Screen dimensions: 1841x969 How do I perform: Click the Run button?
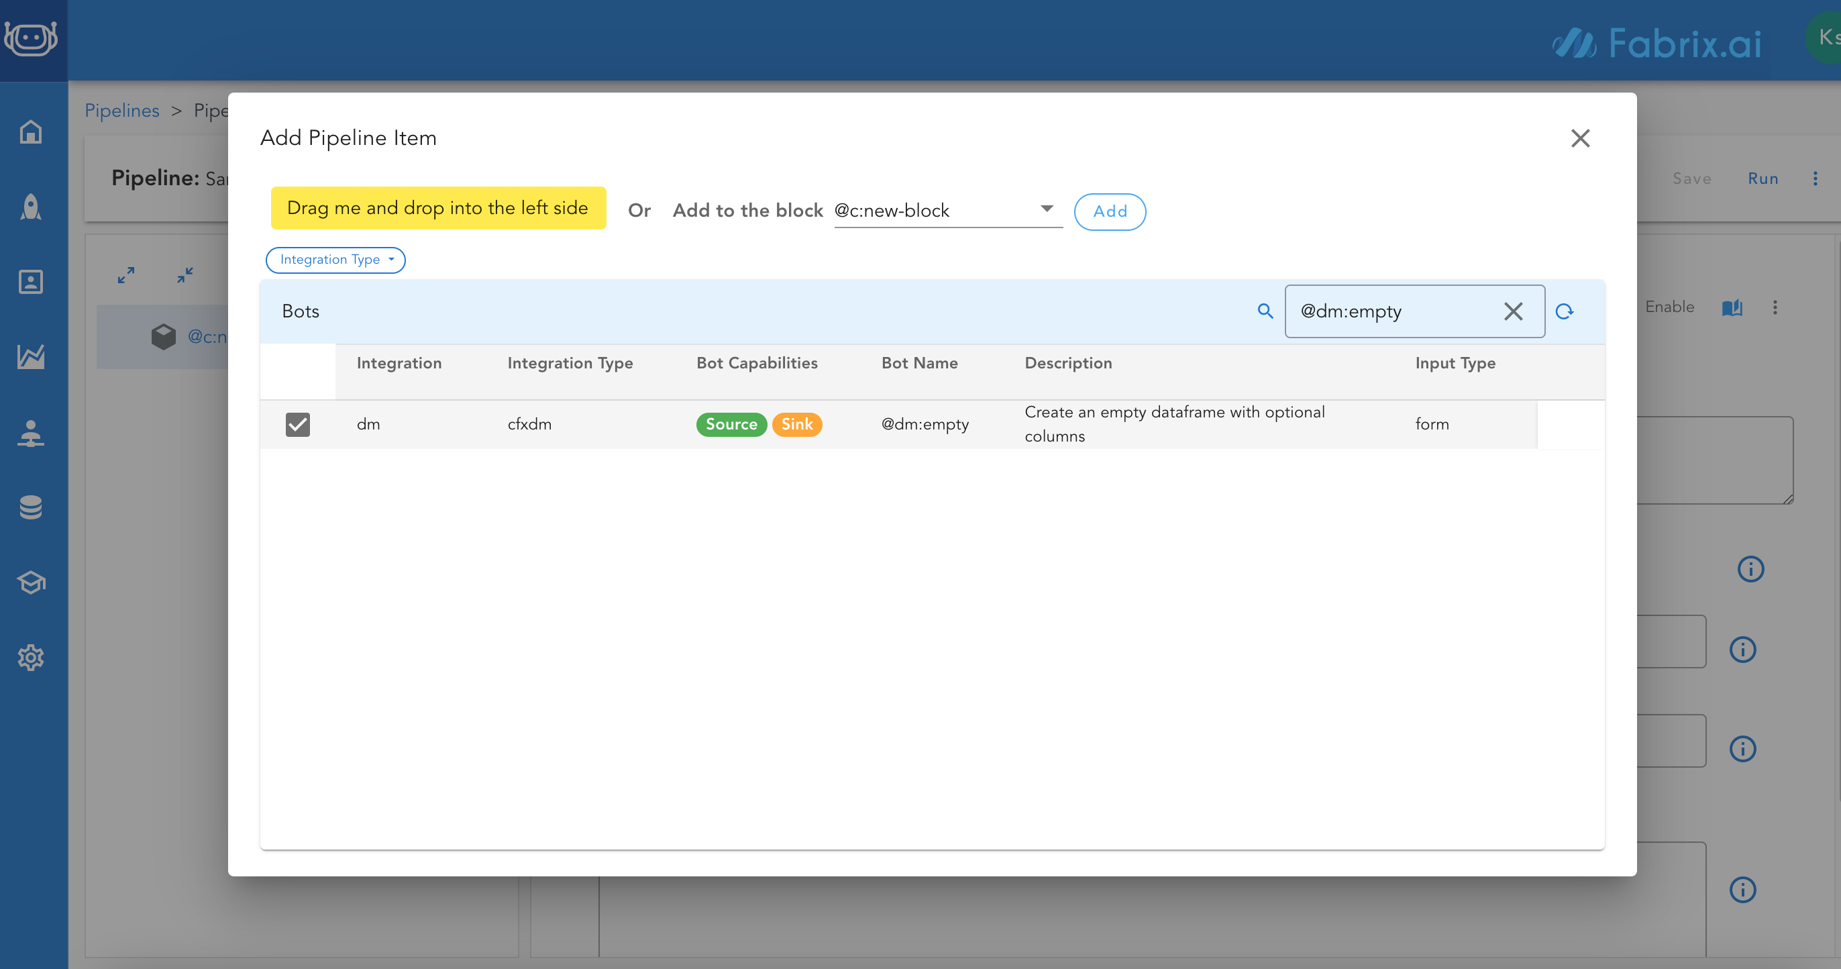pyautogui.click(x=1763, y=178)
